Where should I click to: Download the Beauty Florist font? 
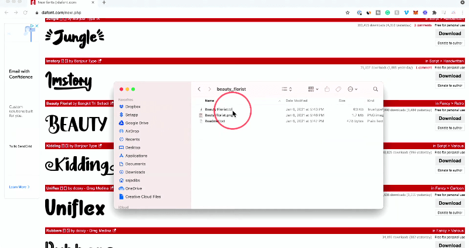click(450, 118)
